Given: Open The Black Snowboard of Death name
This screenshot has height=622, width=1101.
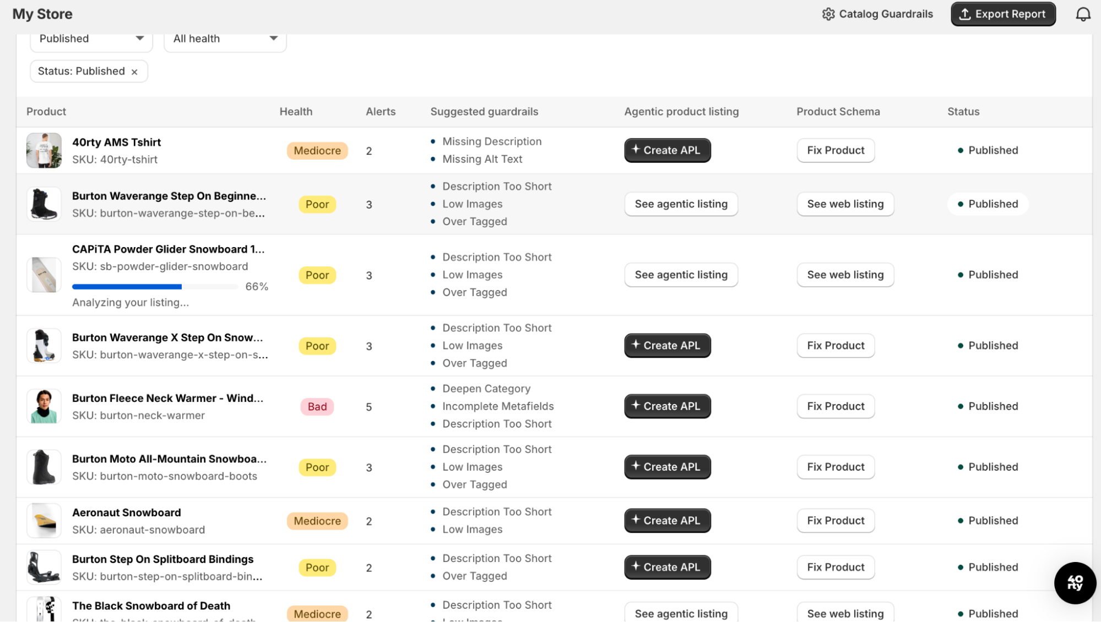Looking at the screenshot, I should [x=151, y=606].
